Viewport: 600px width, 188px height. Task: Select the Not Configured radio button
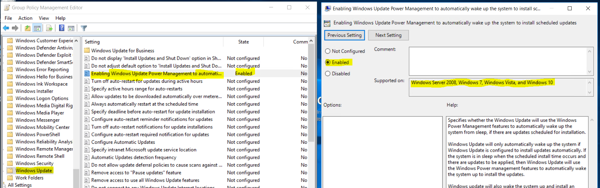pyautogui.click(x=328, y=51)
